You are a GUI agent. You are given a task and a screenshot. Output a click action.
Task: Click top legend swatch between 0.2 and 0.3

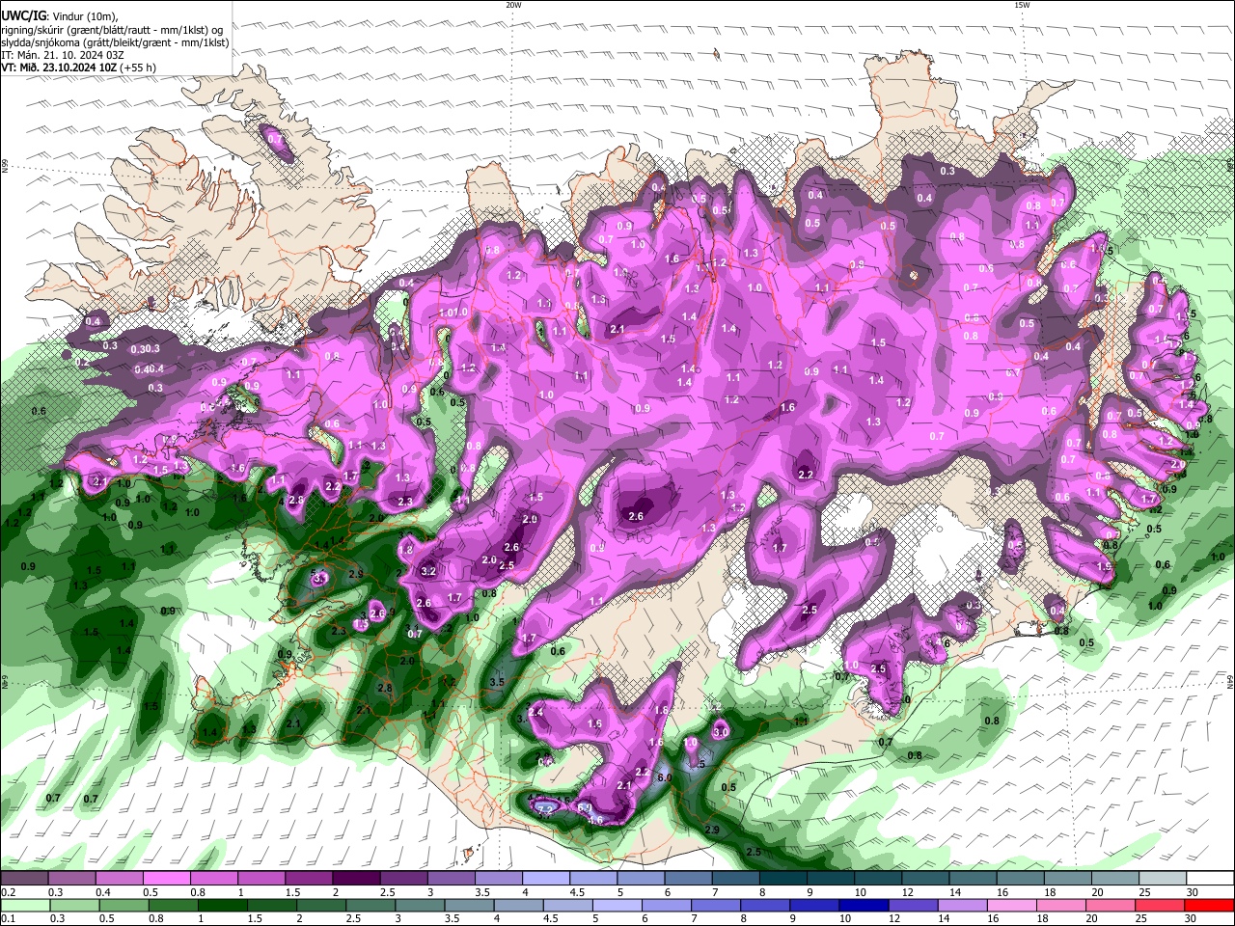(x=24, y=879)
